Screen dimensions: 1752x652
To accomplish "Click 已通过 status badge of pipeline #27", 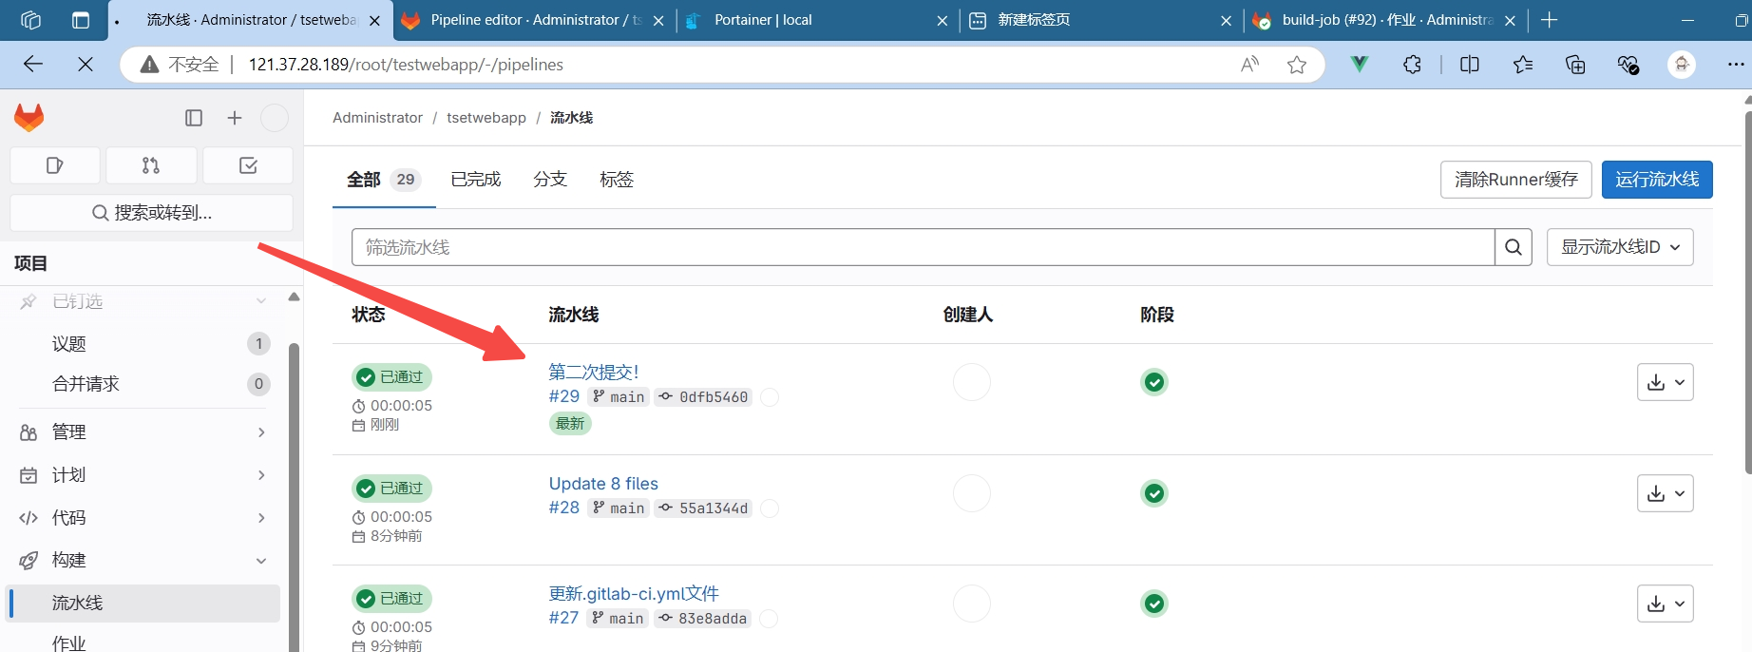I will coord(391,599).
